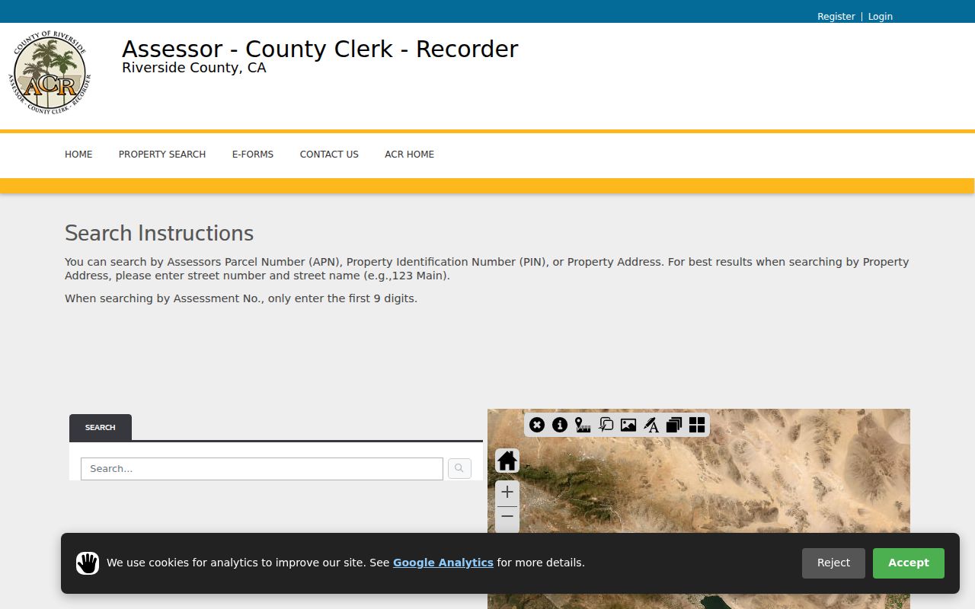
Task: Choose the map measure tool with pin
Action: [x=583, y=425]
